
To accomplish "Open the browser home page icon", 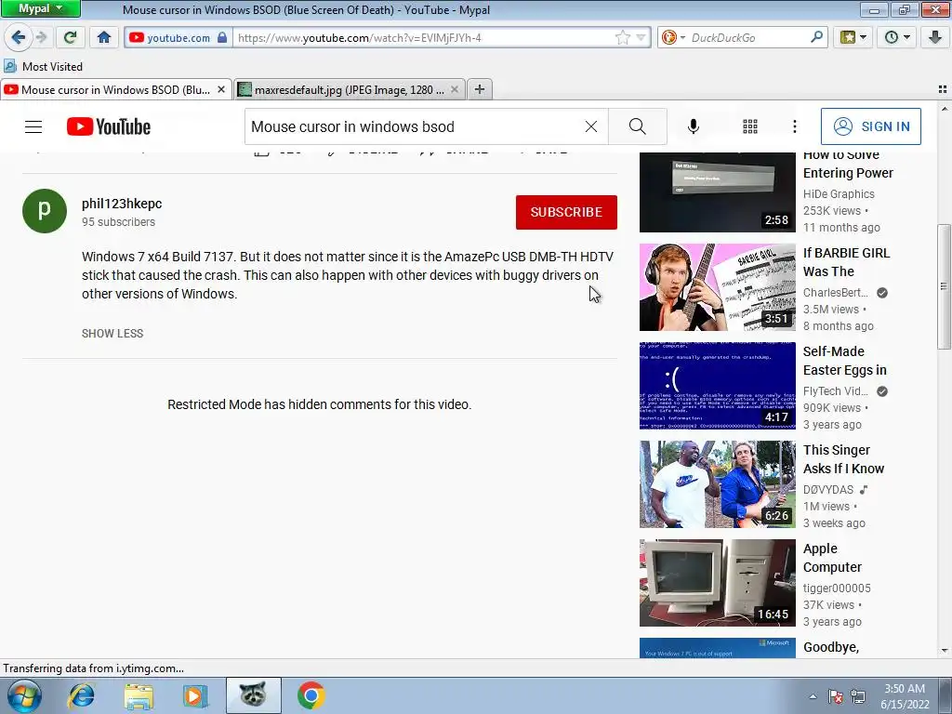I will click(104, 37).
